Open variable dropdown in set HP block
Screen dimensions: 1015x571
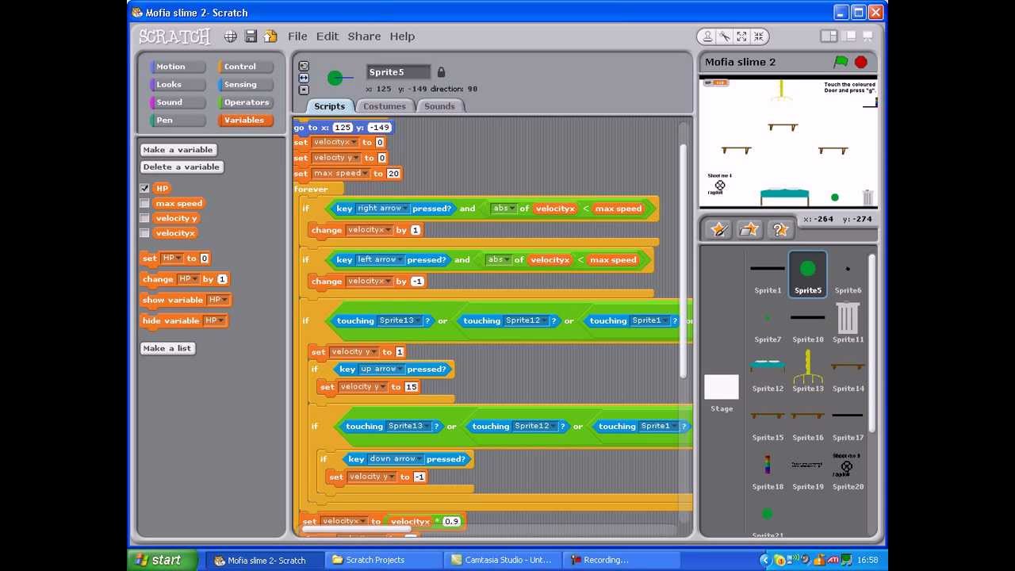172,259
